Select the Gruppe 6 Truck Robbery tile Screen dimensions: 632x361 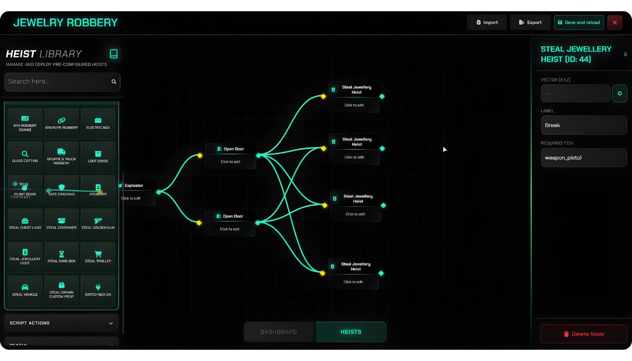coord(62,157)
